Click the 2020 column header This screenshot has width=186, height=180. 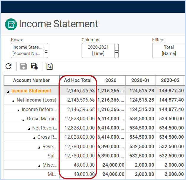pos(111,80)
